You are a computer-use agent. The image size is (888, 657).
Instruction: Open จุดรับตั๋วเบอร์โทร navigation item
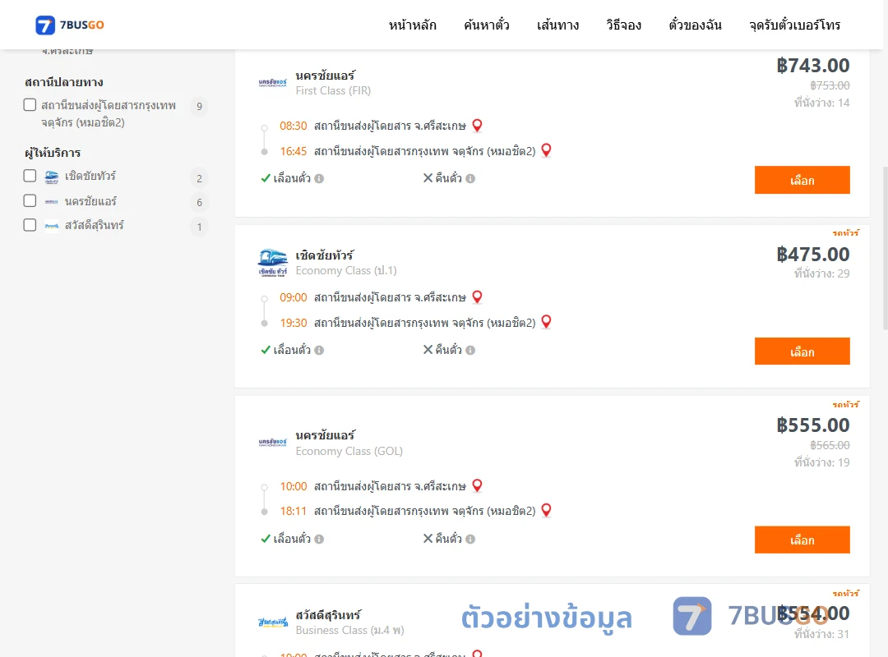pyautogui.click(x=794, y=25)
